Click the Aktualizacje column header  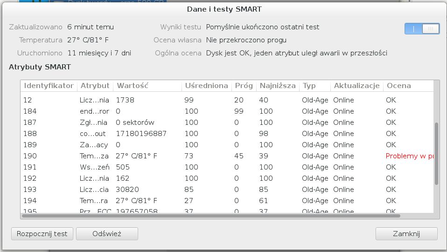(356, 86)
